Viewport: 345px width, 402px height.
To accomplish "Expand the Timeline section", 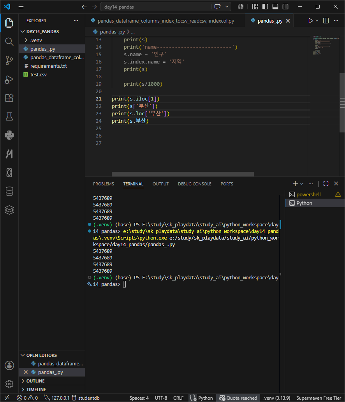I will [52, 390].
